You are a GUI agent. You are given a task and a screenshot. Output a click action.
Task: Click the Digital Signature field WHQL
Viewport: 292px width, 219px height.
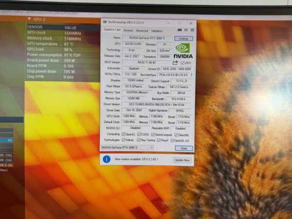pyautogui.click(x=180, y=110)
